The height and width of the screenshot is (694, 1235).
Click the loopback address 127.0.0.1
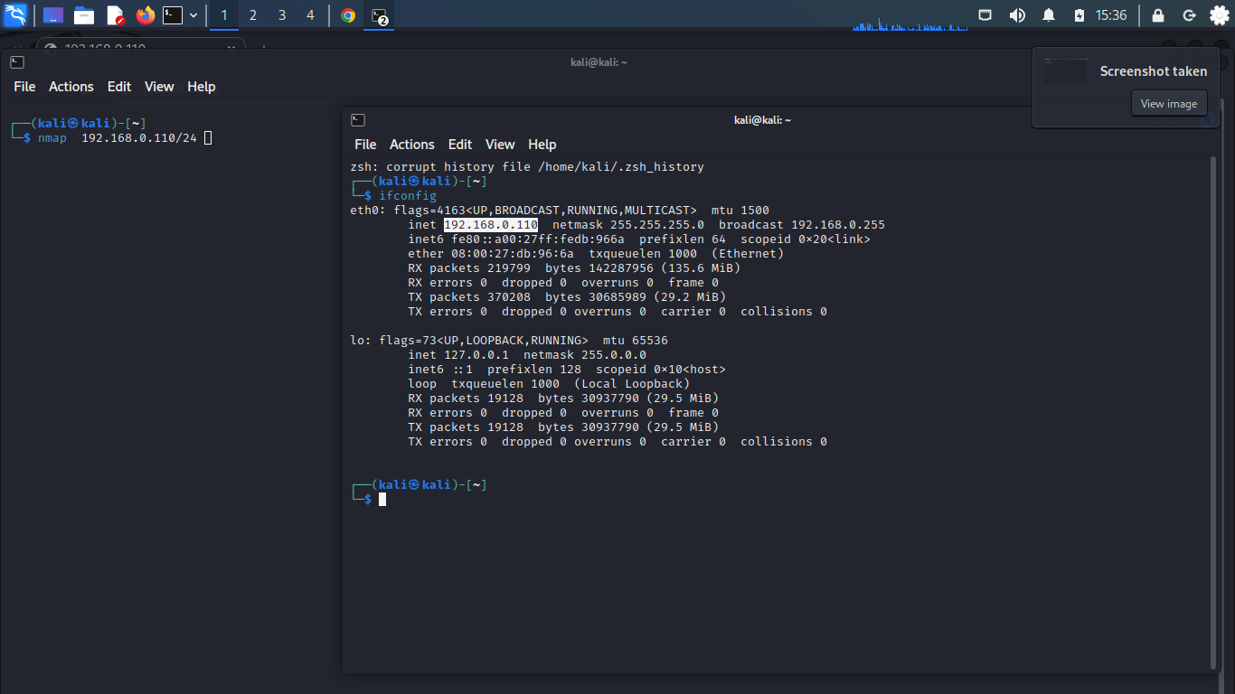(476, 354)
